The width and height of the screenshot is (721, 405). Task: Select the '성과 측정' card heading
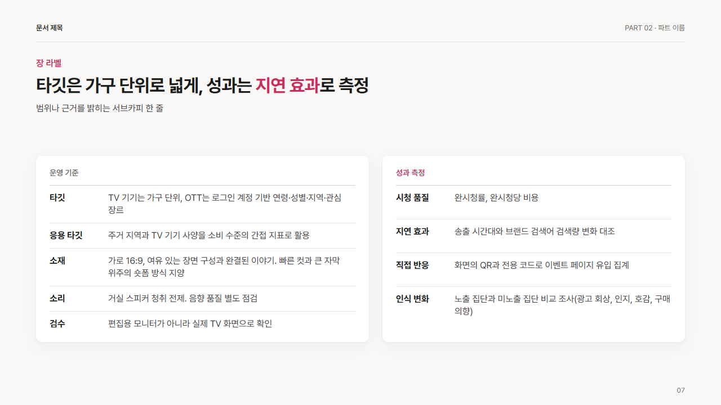click(x=410, y=173)
